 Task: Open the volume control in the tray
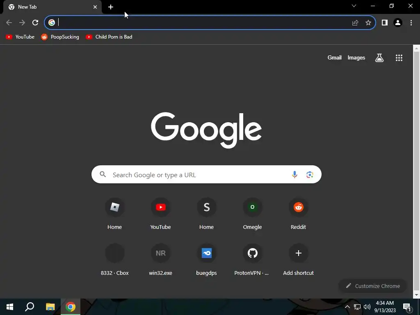(x=367, y=307)
